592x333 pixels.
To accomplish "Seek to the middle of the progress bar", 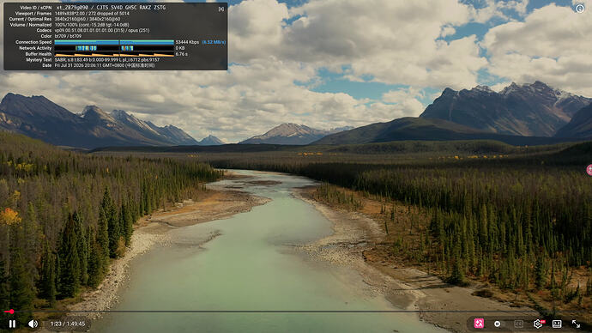I will click(x=296, y=312).
